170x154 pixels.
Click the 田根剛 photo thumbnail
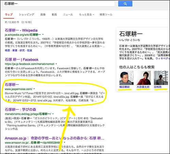coord(161,78)
